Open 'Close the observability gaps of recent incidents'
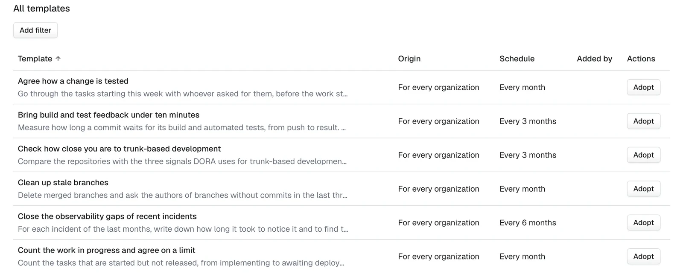This screenshot has width=683, height=273. pos(107,216)
